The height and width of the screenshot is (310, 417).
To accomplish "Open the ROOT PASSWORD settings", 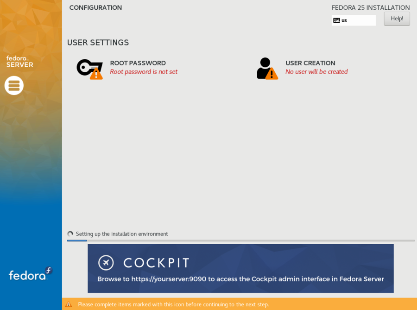I will 138,63.
